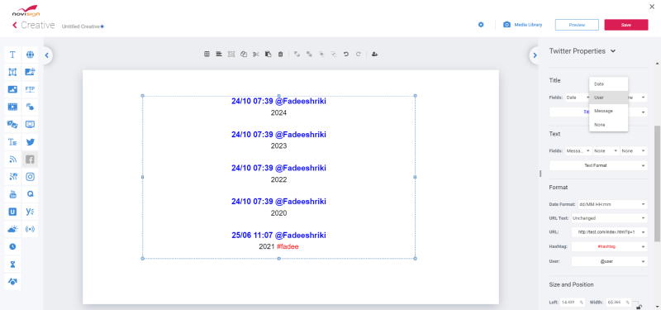The height and width of the screenshot is (310, 661).
Task: Open the User format dropdown
Action: tap(609, 261)
